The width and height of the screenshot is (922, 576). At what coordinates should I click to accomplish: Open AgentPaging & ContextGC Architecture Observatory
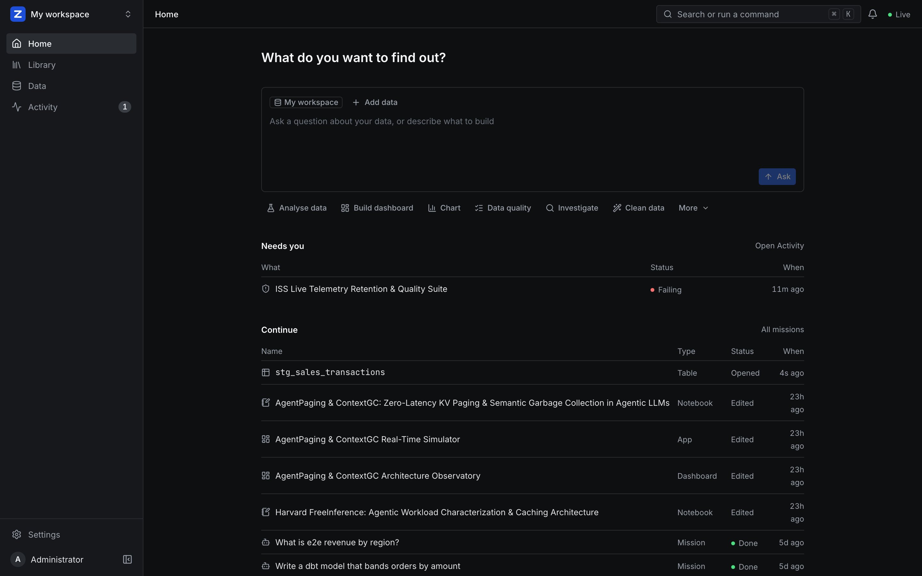(x=532, y=476)
